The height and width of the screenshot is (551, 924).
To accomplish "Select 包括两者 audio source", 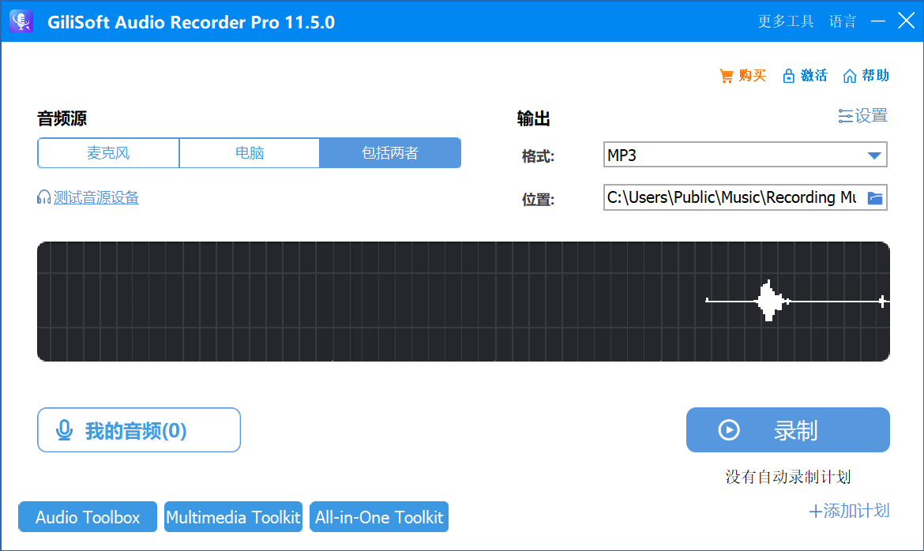I will [x=390, y=153].
